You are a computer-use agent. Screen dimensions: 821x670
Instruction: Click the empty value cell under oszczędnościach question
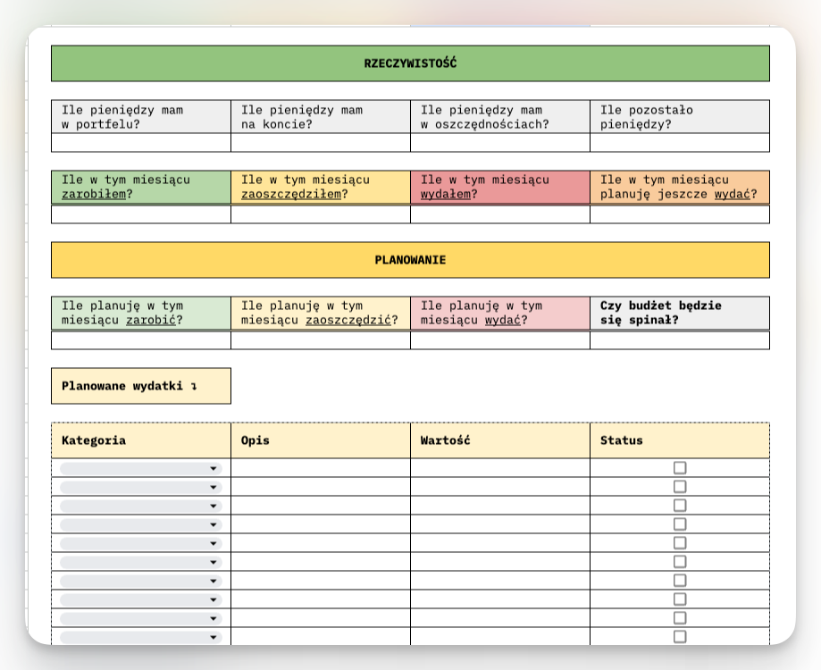tap(500, 142)
